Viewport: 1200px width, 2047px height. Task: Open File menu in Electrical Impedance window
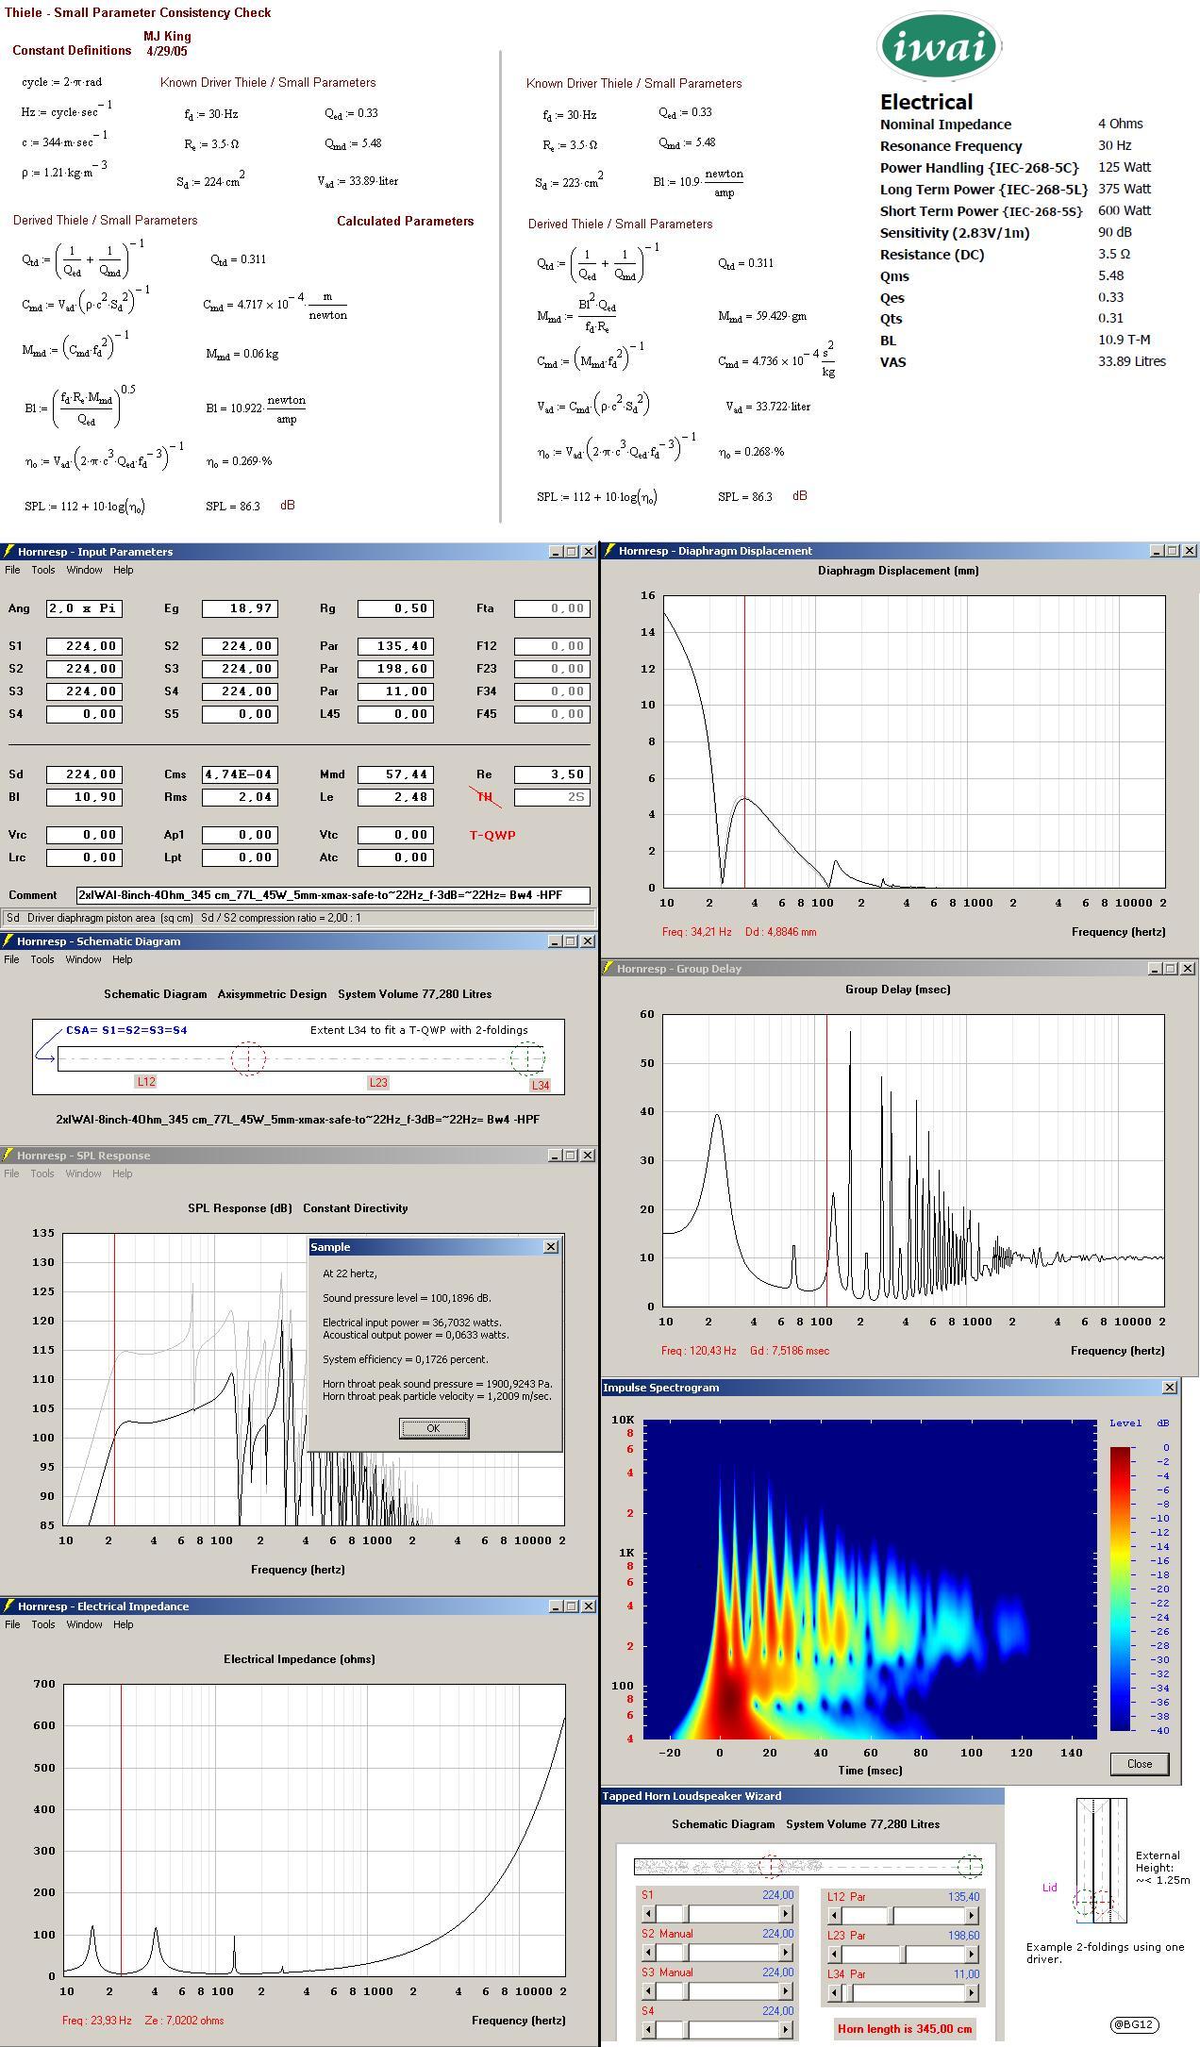12,1624
